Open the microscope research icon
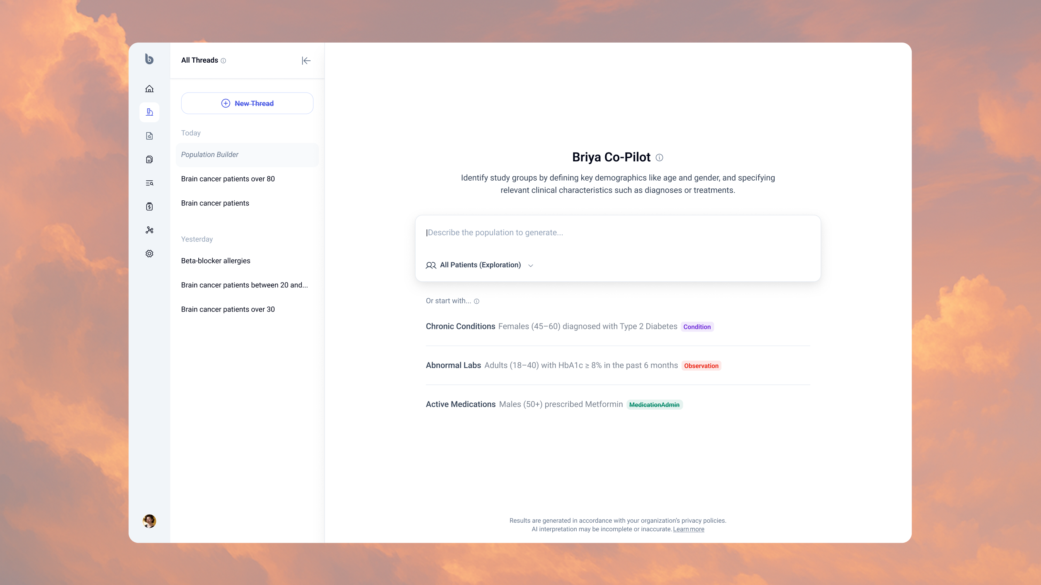 149,112
